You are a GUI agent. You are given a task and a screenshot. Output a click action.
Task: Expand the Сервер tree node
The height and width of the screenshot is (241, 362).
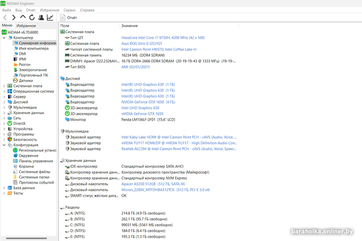[x=4, y=97]
